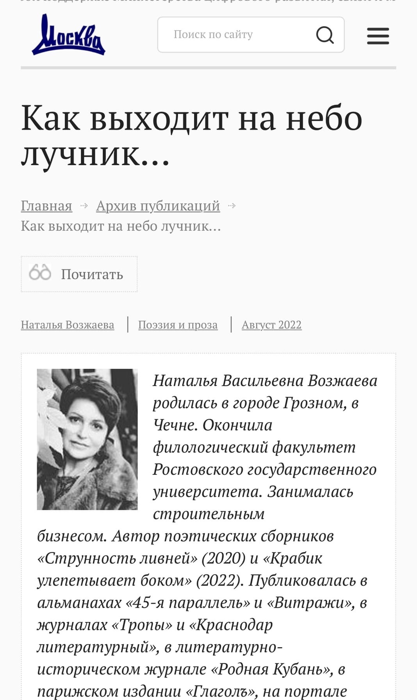Viewport: 417px width, 700px height.
Task: Click the Почитать button
Action: pyautogui.click(x=79, y=274)
